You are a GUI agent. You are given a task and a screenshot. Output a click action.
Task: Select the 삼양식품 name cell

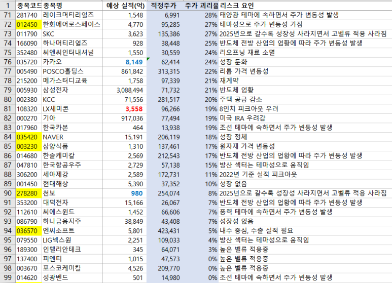click(x=72, y=146)
